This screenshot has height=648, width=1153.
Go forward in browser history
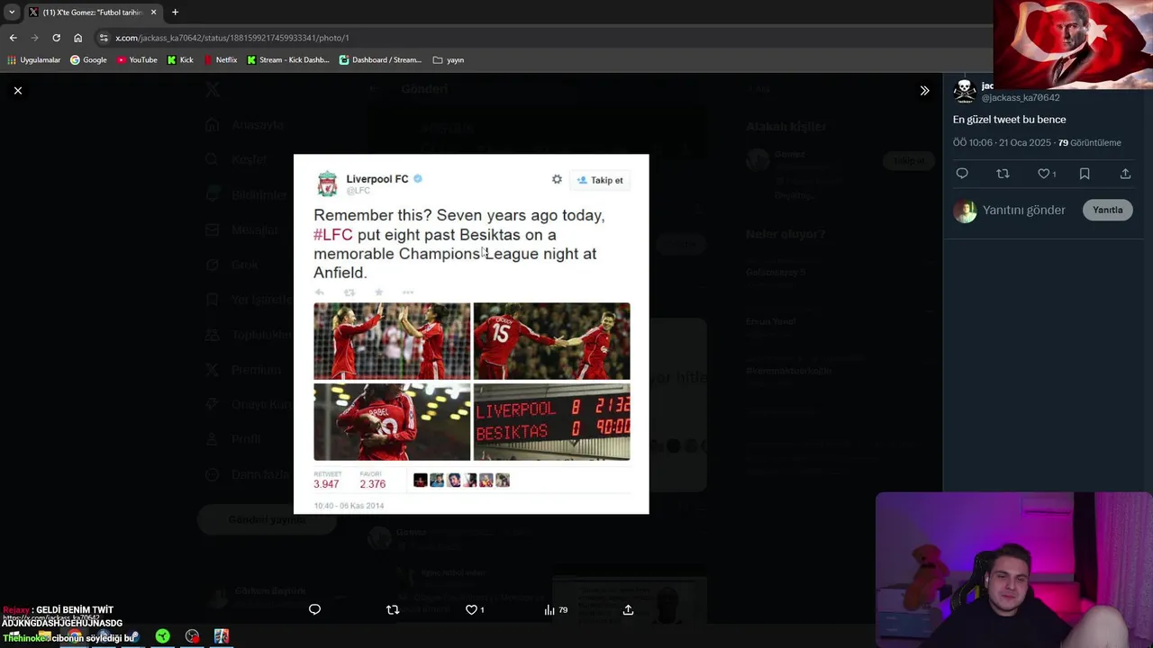click(x=34, y=38)
